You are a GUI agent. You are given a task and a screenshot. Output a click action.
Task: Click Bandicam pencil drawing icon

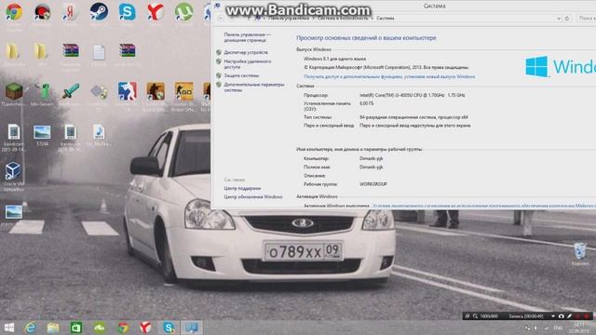tap(569, 316)
